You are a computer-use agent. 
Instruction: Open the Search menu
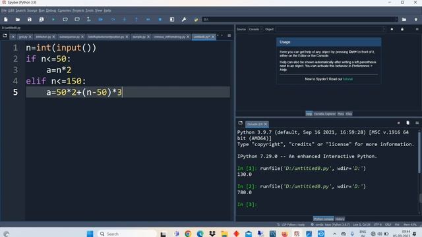tap(20, 11)
